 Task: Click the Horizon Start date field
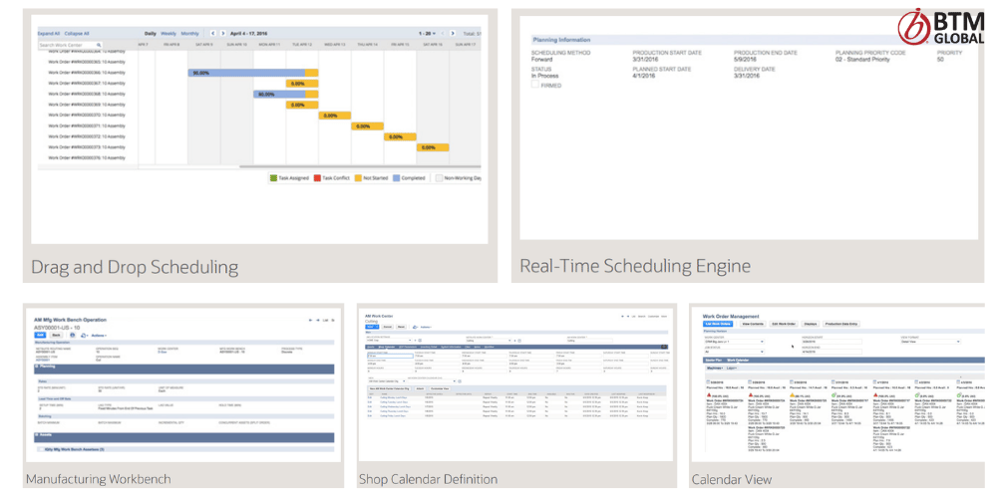[831, 342]
